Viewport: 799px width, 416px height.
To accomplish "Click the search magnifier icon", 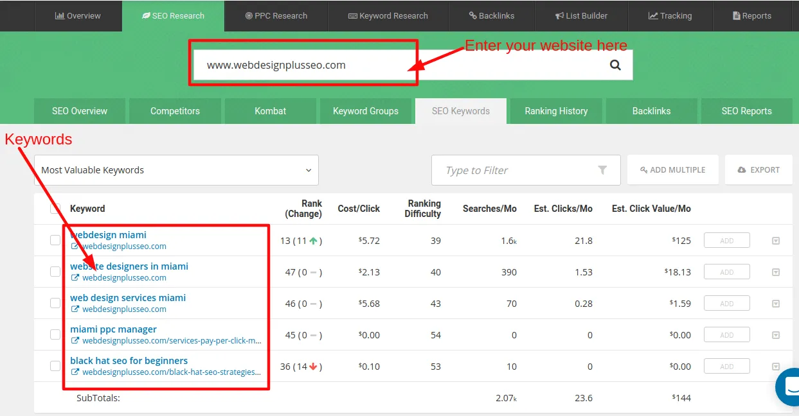I will 615,65.
